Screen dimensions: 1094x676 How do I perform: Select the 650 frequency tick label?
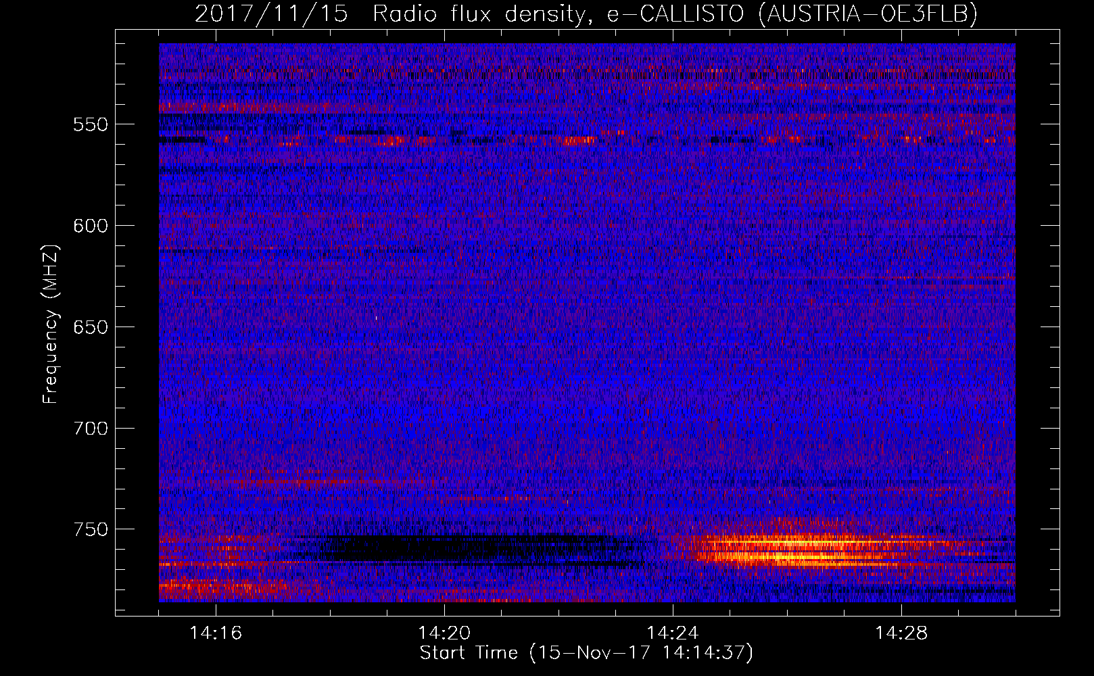[91, 327]
